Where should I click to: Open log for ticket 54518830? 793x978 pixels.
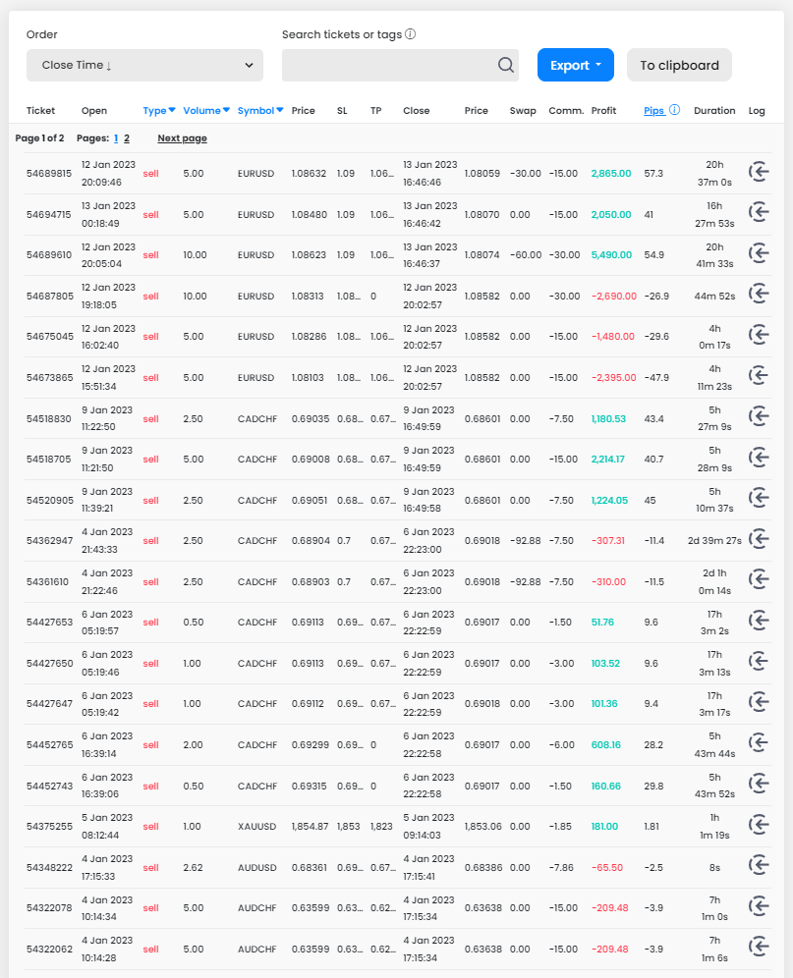coord(759,418)
